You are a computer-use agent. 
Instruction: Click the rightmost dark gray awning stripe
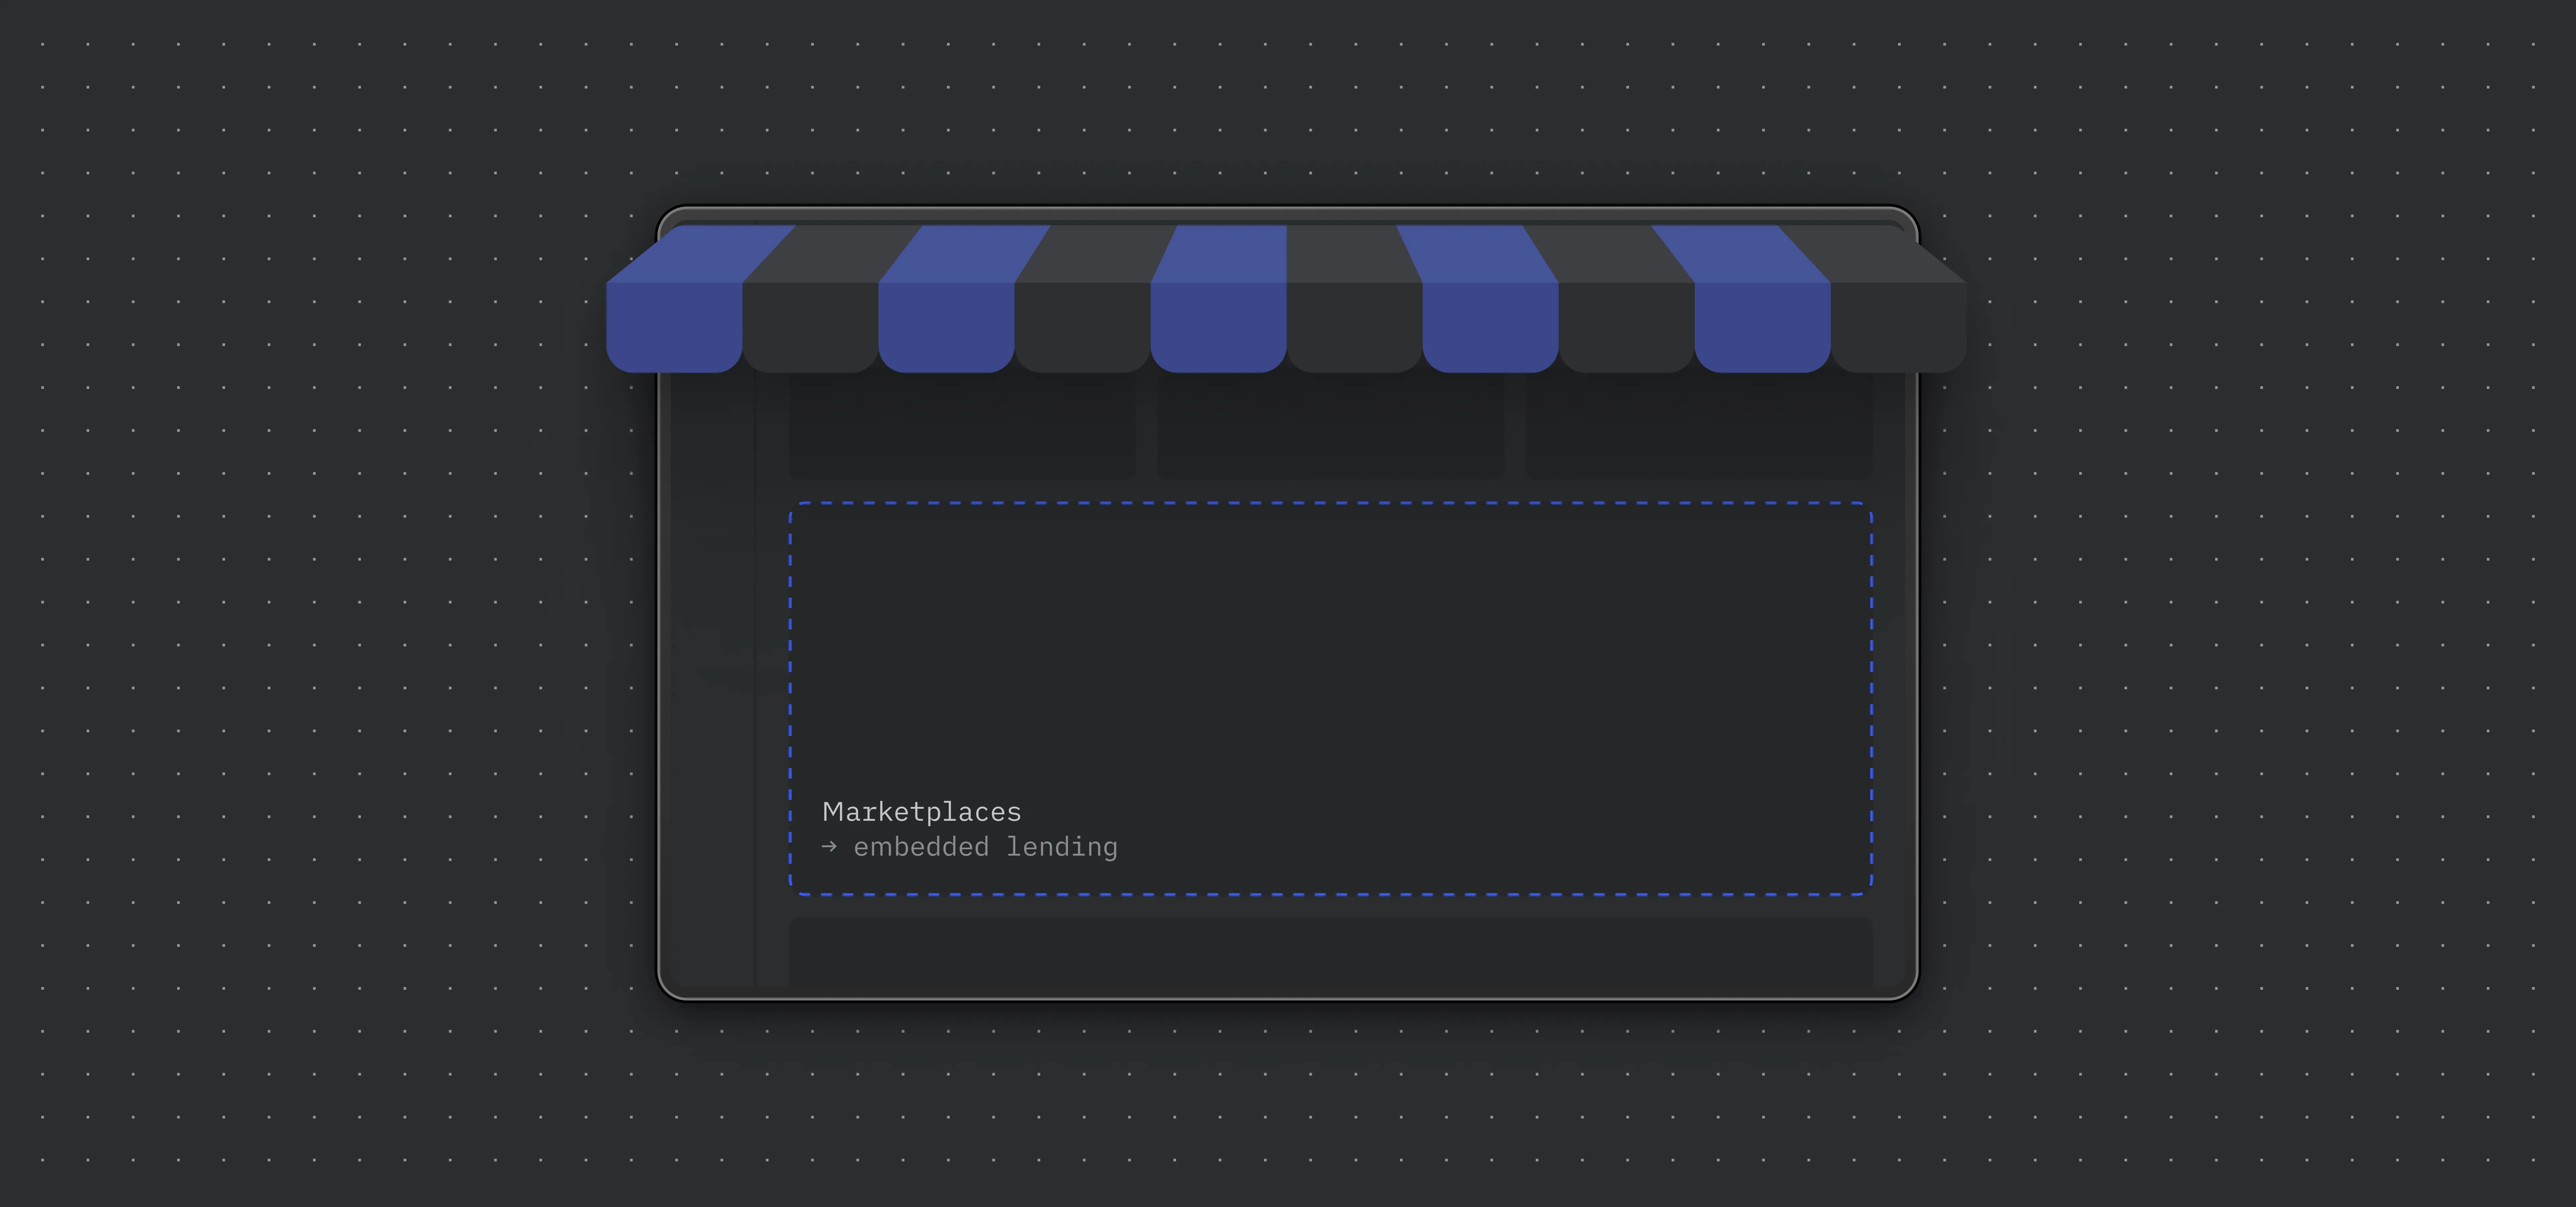[1898, 325]
